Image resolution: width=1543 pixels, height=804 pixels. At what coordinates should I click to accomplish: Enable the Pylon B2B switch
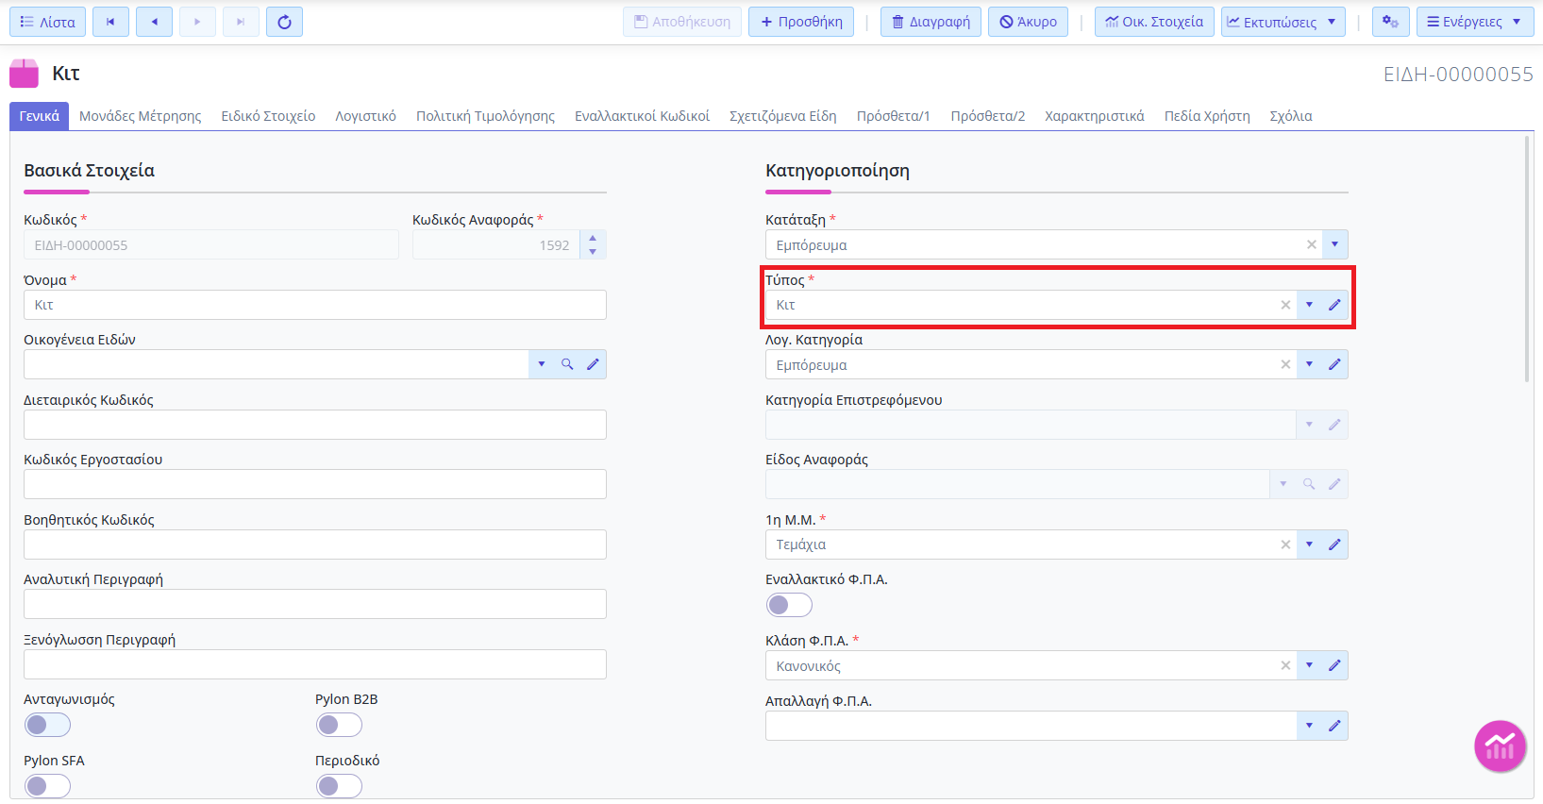[339, 725]
